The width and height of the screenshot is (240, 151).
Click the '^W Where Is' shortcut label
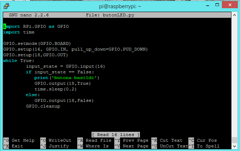click(x=93, y=146)
